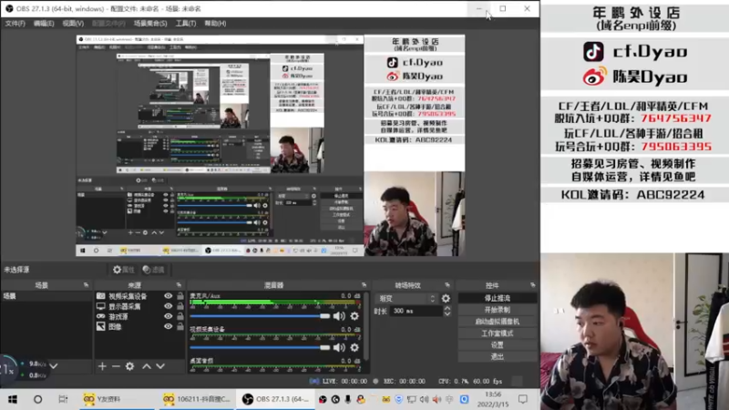Click the 启动虚拟摄像机 button
Screen dimensions: 729x410
pyautogui.click(x=498, y=322)
